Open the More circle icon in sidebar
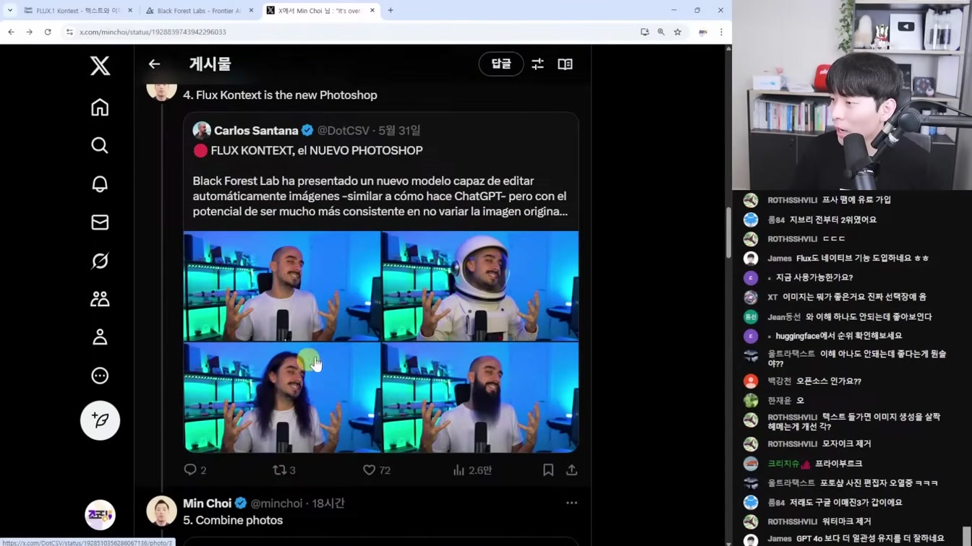This screenshot has height=546, width=972. click(x=100, y=376)
